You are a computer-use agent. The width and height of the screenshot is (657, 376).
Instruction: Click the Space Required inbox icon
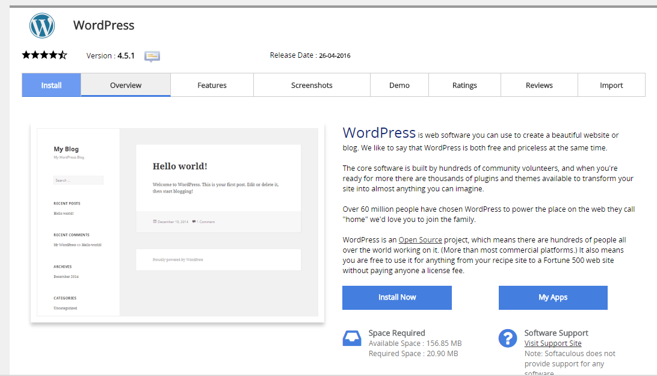(x=352, y=338)
